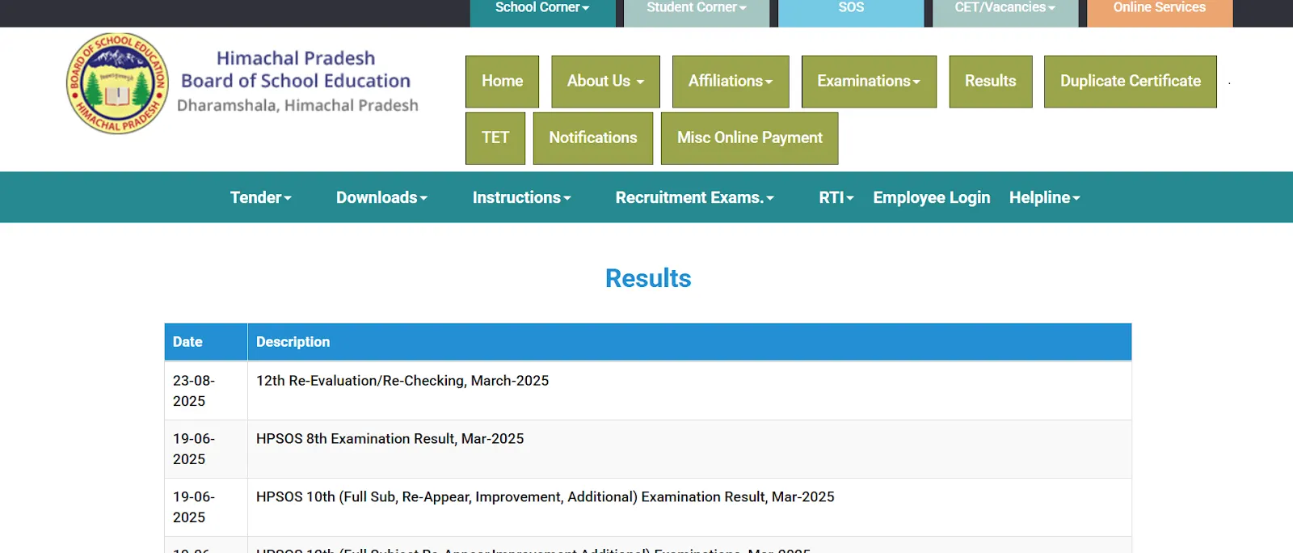Click the Himachal Pradesh Board of School Education title
Image resolution: width=1293 pixels, height=553 pixels.
click(x=296, y=70)
